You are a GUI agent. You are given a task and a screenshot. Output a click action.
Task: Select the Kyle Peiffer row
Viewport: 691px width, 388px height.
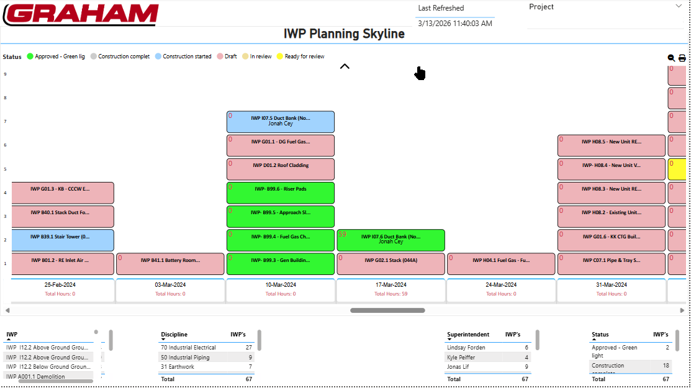[x=487, y=357]
